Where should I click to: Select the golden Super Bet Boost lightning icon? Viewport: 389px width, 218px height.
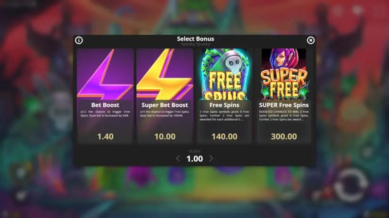tap(165, 74)
